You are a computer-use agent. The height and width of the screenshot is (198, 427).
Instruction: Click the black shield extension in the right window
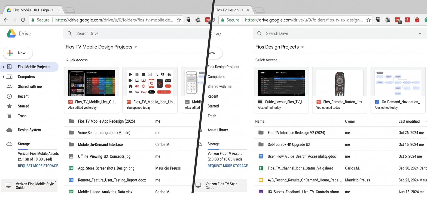378,20
